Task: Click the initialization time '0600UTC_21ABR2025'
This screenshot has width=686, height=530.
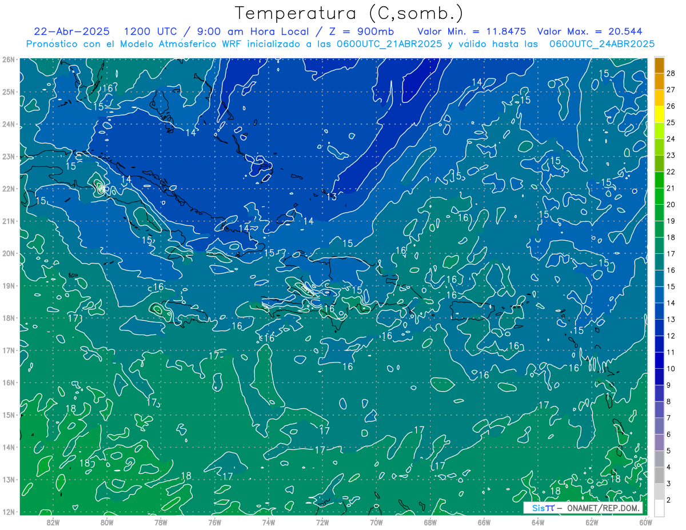Action: click(x=390, y=44)
